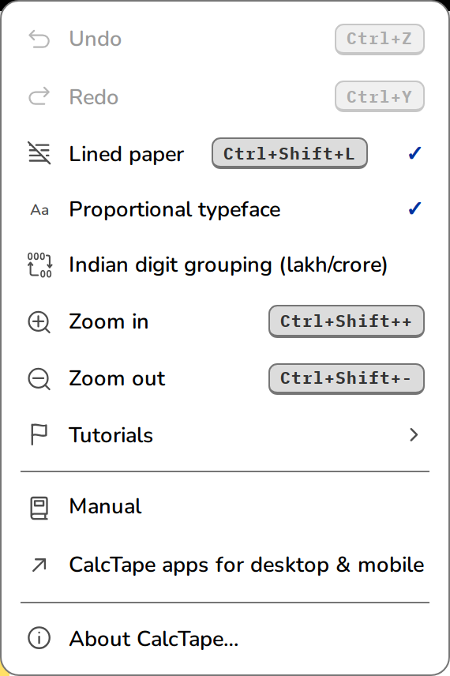
Task: Click the info circle icon
Action: pyautogui.click(x=39, y=638)
